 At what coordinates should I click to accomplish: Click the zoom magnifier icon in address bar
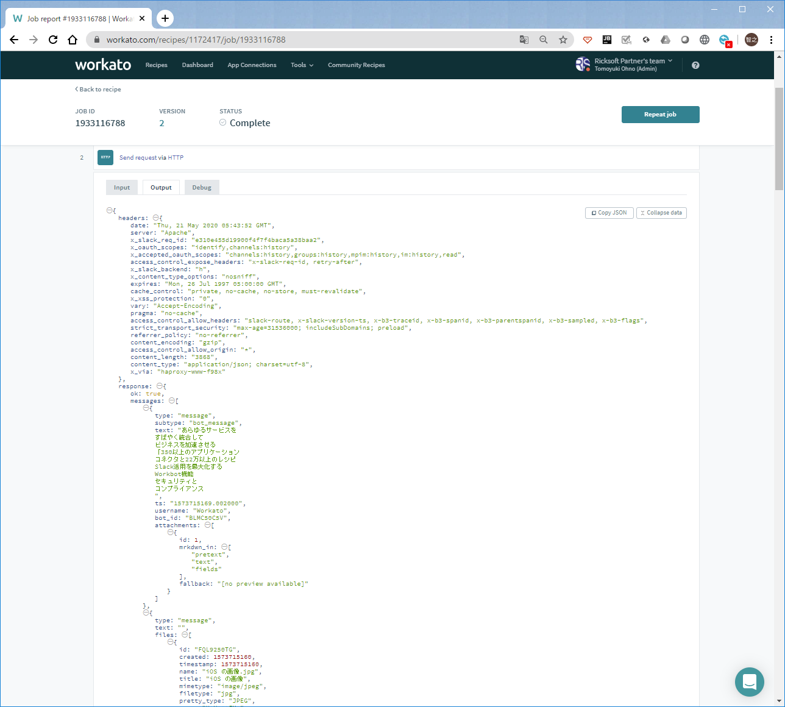coord(544,40)
